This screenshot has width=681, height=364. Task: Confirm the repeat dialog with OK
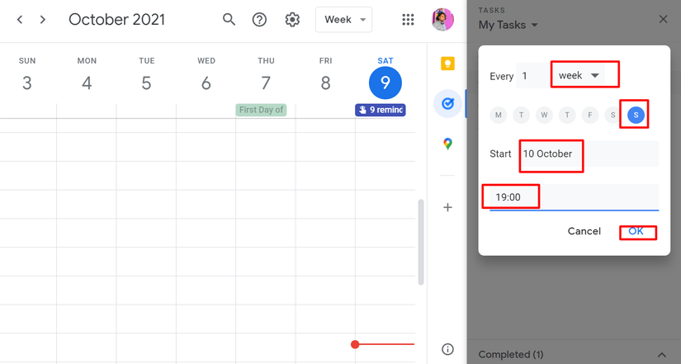point(636,231)
